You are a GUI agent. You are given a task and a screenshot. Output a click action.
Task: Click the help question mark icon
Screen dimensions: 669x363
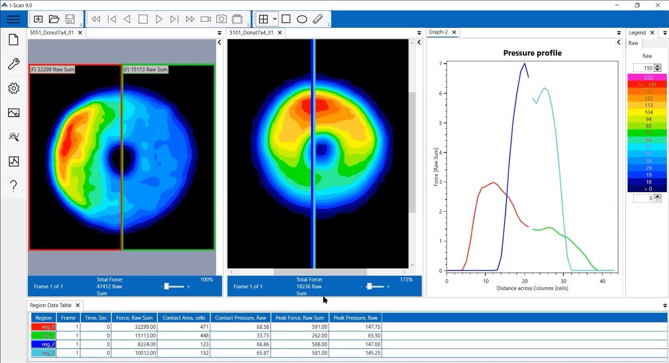tap(14, 186)
